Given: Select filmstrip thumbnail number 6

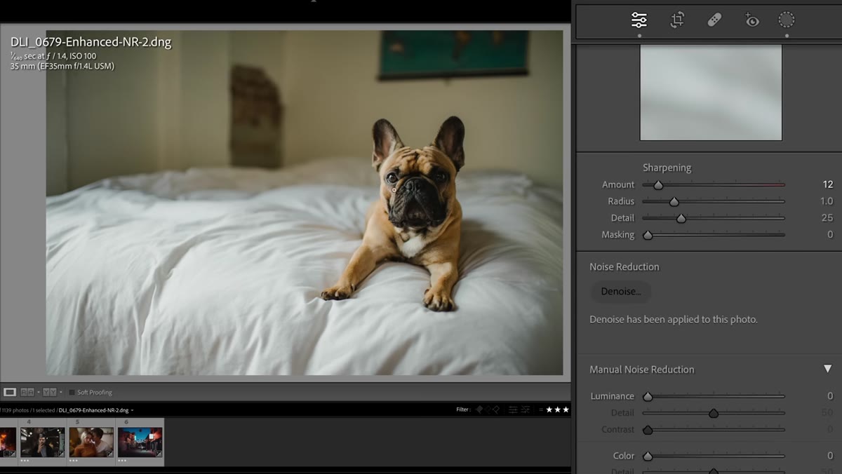Looking at the screenshot, I should pyautogui.click(x=140, y=442).
